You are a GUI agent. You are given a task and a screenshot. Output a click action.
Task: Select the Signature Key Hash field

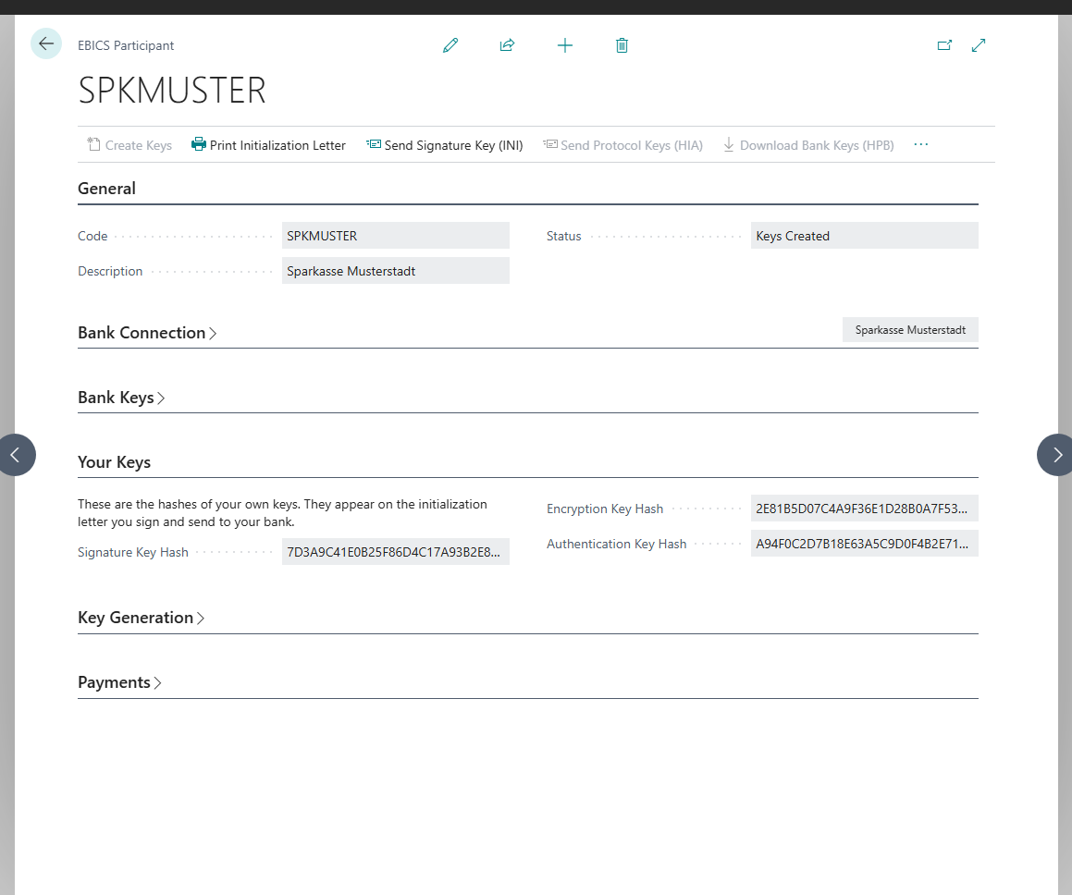[x=395, y=552]
